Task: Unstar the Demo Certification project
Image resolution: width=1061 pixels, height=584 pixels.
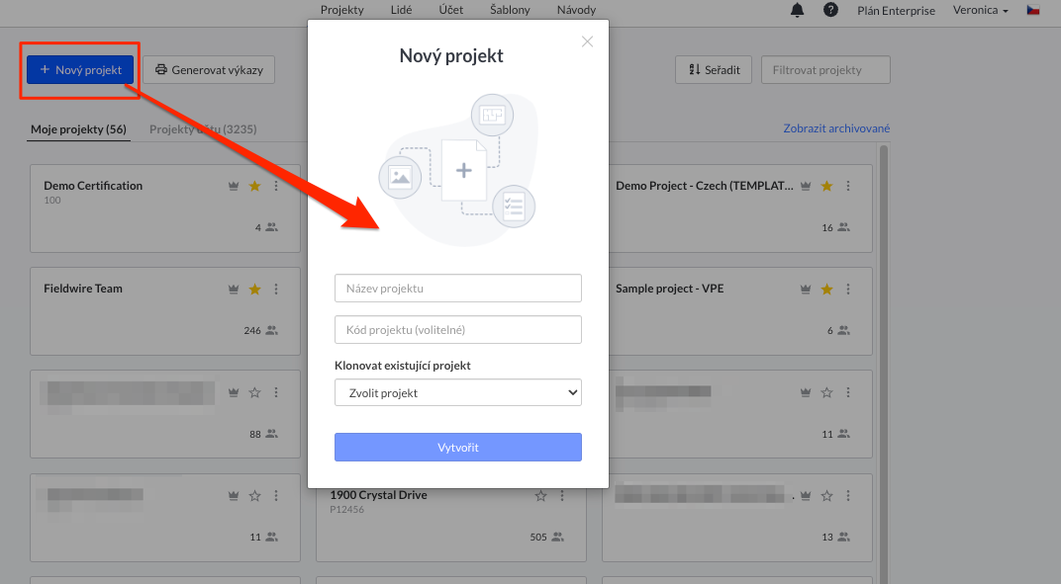Action: (254, 186)
